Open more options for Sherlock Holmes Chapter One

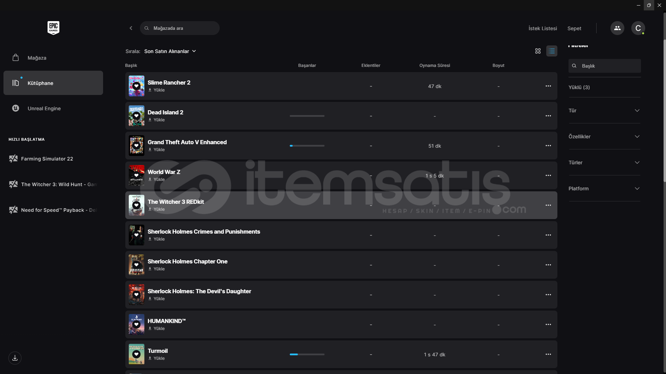(x=548, y=265)
